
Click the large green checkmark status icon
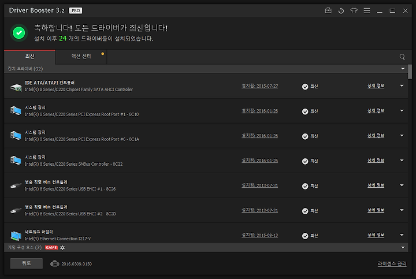19,33
